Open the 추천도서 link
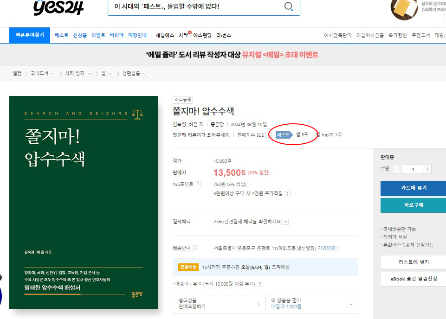This screenshot has height=319, width=446. click(420, 35)
